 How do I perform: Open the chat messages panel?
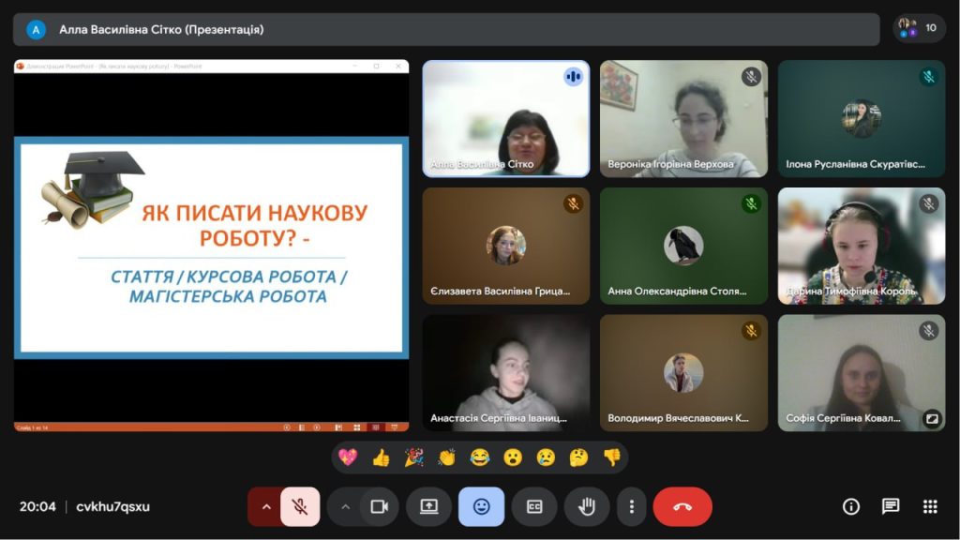tap(891, 506)
